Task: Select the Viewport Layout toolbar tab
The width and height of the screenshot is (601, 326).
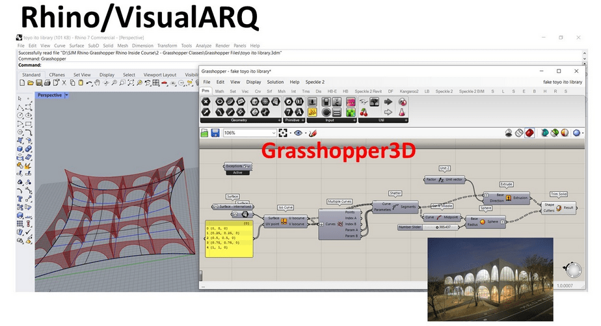Action: (160, 75)
